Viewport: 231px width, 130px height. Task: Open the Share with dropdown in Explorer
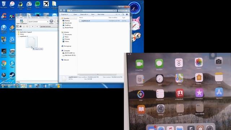(x=84, y=14)
